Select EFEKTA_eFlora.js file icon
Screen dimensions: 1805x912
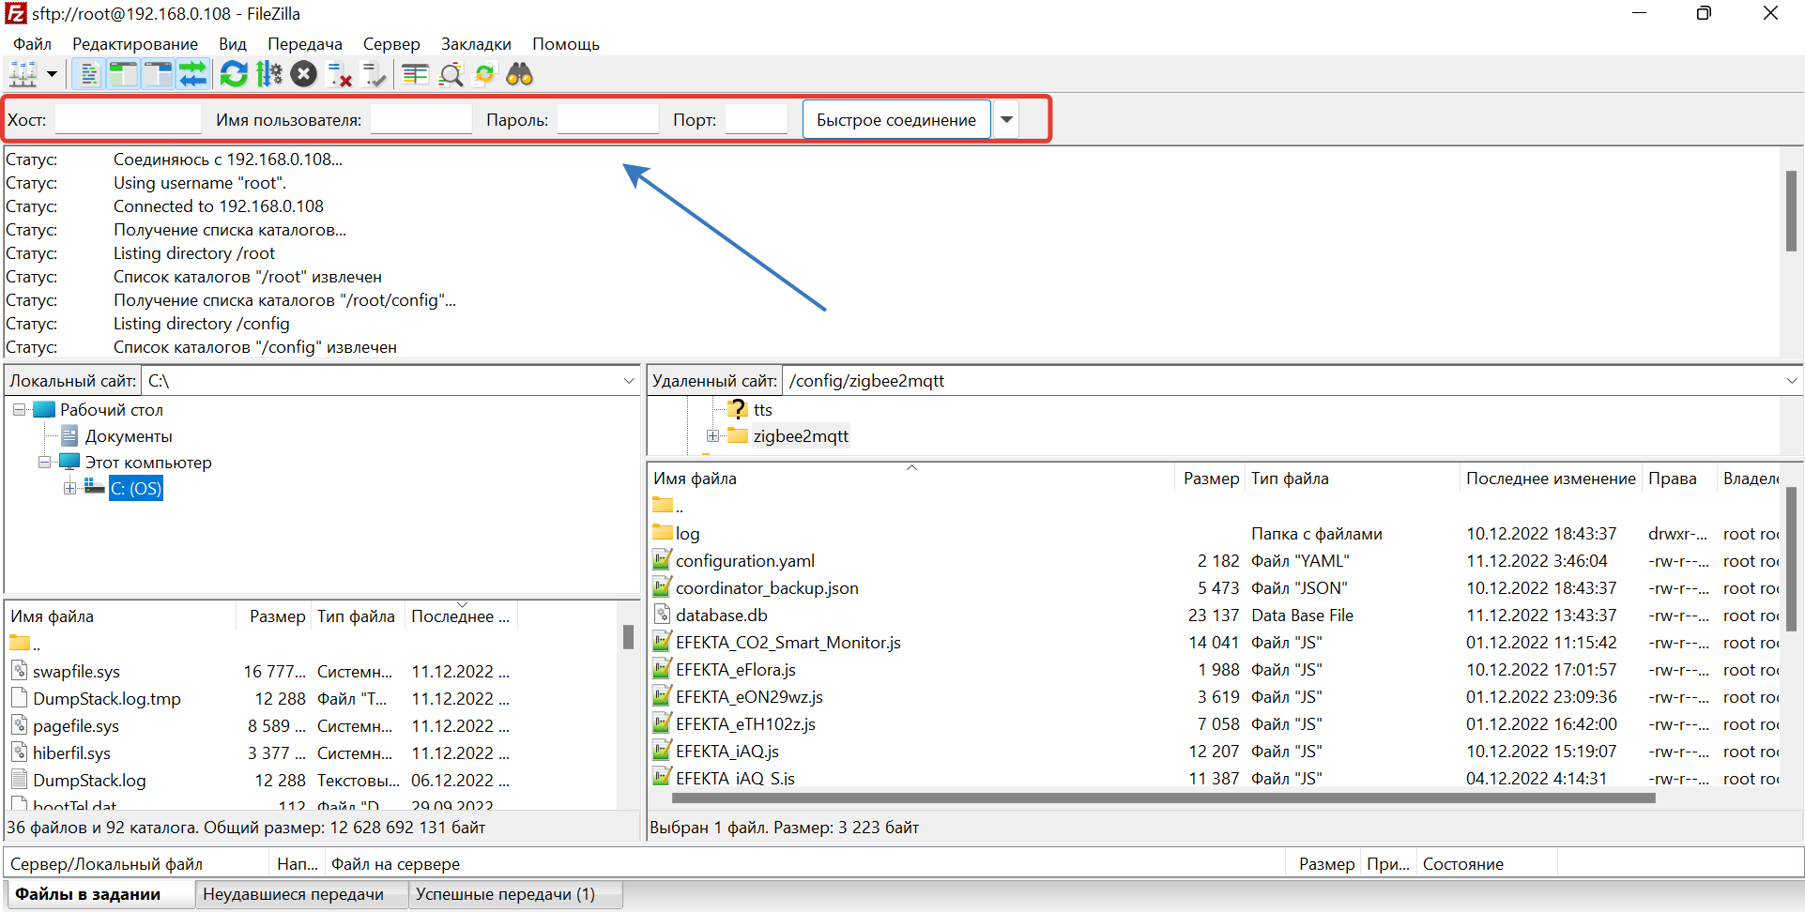(662, 669)
